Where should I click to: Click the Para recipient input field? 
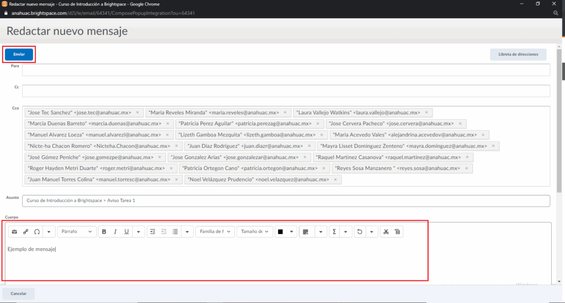point(286,70)
